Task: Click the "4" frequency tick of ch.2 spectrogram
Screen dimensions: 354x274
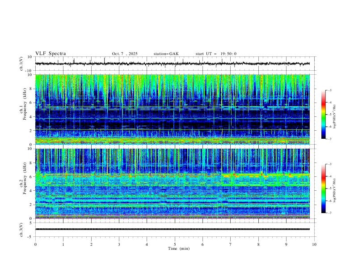Action: point(31,191)
